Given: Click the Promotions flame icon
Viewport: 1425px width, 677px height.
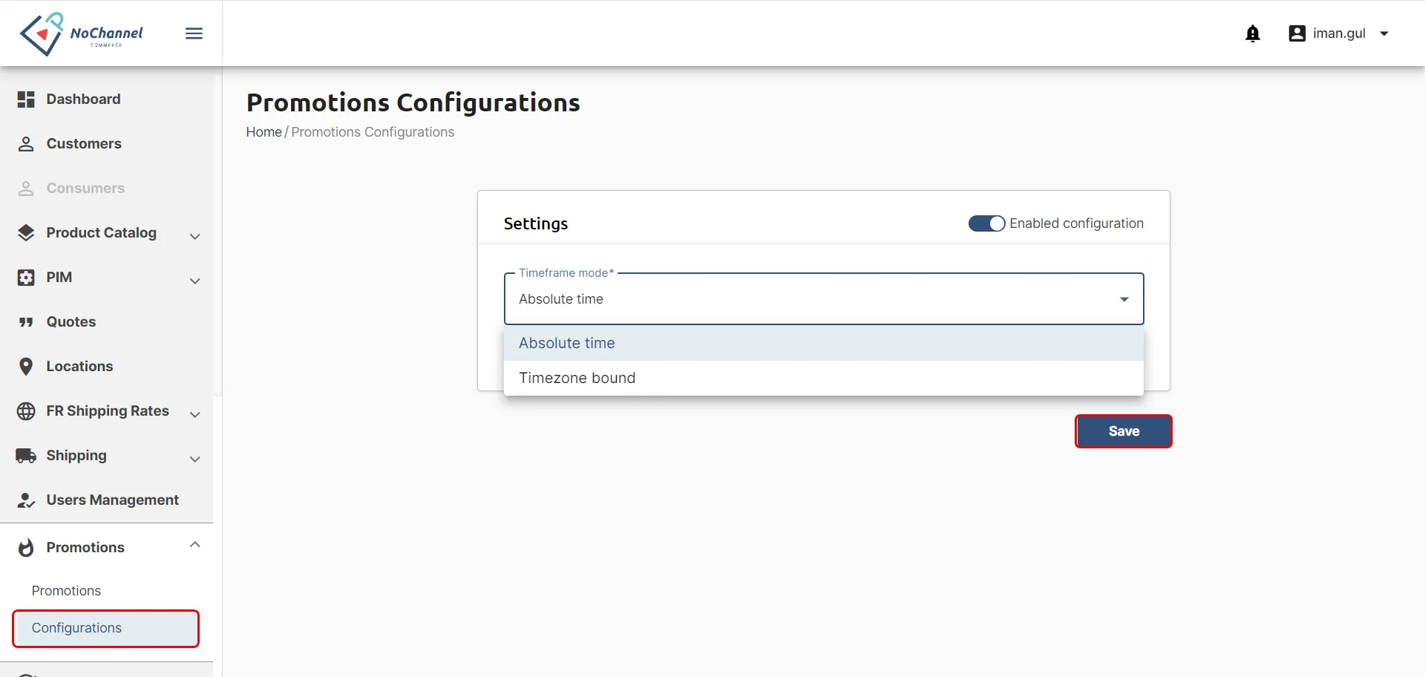Looking at the screenshot, I should (26, 548).
